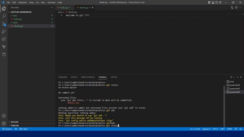Add a new terminal with plus icon
The width and height of the screenshot is (244, 137).
(x=231, y=77)
